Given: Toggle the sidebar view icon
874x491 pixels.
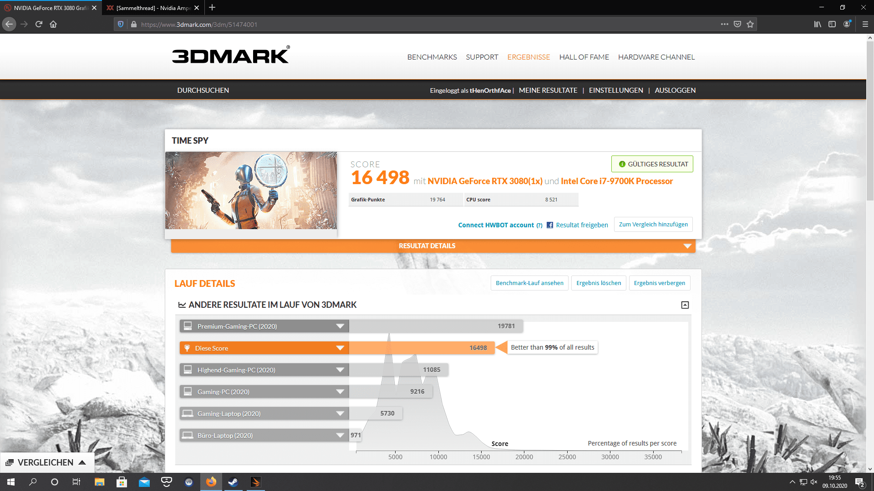Looking at the screenshot, I should (x=832, y=25).
